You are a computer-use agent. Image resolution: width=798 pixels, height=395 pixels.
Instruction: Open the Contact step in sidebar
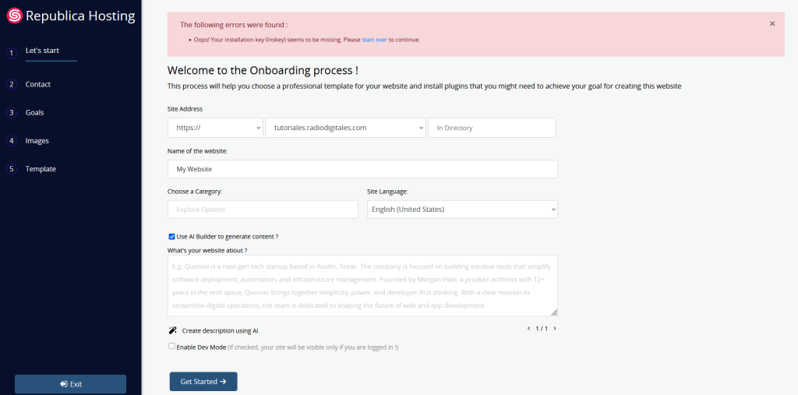(38, 84)
